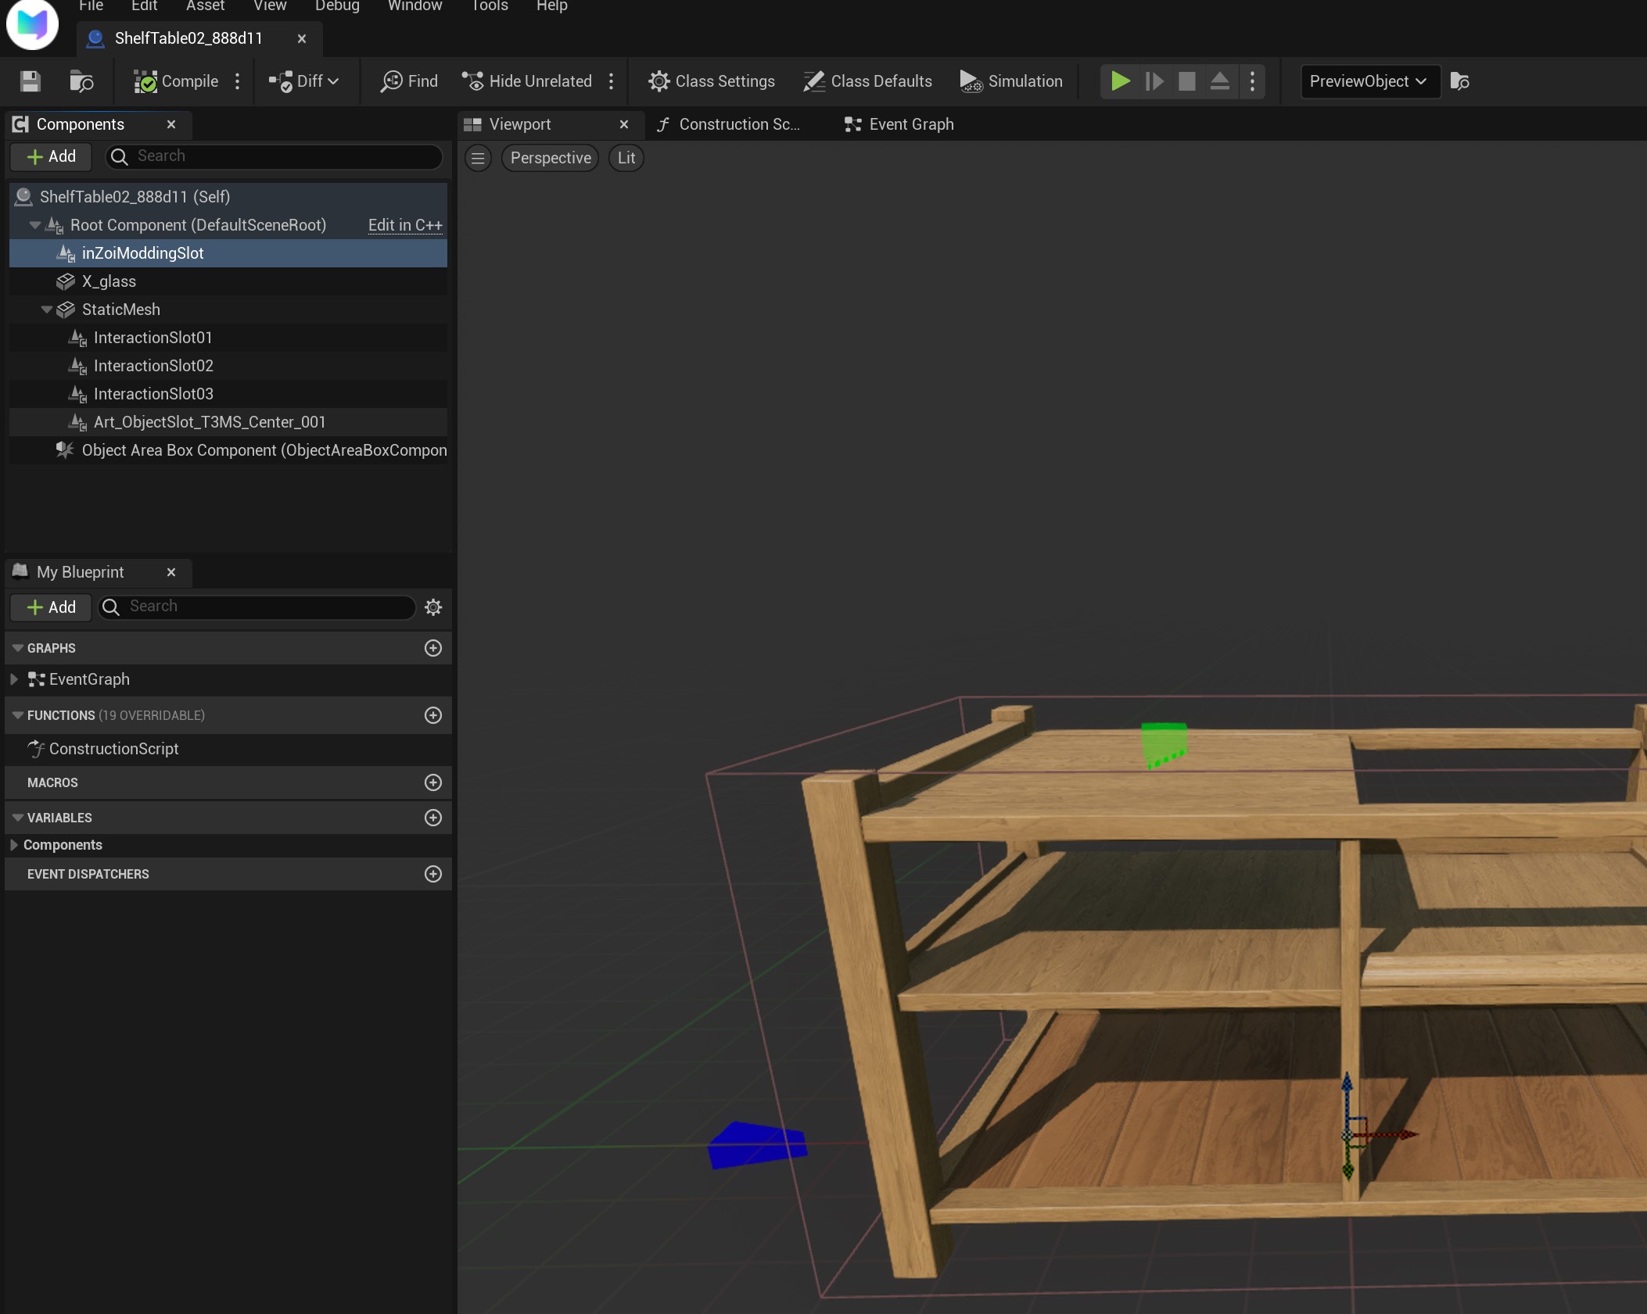Add a new variable with plus icon
Screen dimensions: 1647x1314
(x=433, y=818)
